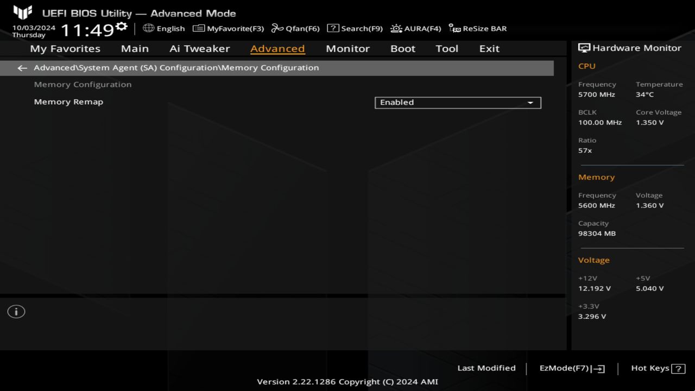
Task: Click the CPU section heading
Action: click(x=586, y=66)
